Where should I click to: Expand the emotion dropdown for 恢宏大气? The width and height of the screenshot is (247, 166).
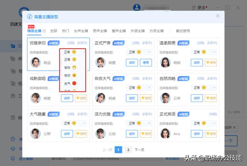click(x=139, y=88)
